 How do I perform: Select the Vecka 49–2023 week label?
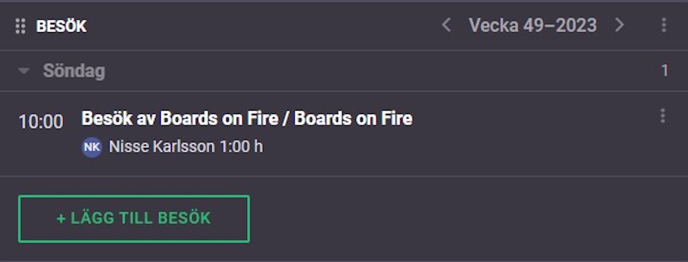[533, 25]
